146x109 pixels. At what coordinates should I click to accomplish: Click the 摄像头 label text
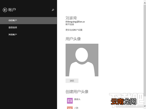click(77, 99)
